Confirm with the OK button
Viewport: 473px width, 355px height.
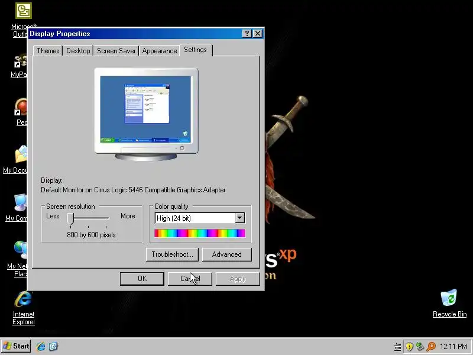(142, 279)
